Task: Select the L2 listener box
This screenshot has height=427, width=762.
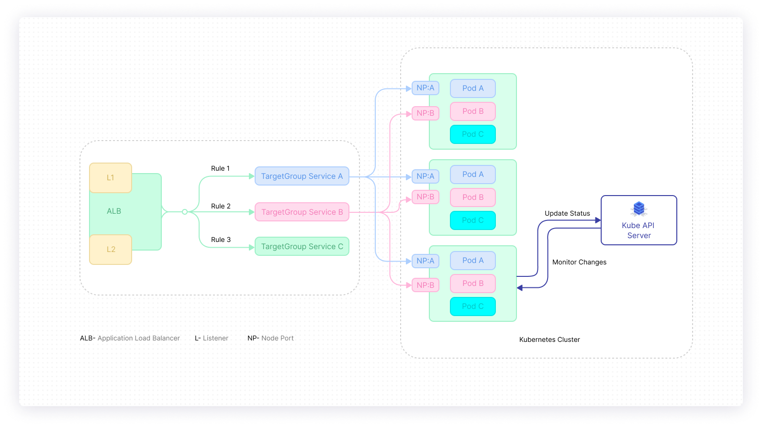Action: coord(111,250)
